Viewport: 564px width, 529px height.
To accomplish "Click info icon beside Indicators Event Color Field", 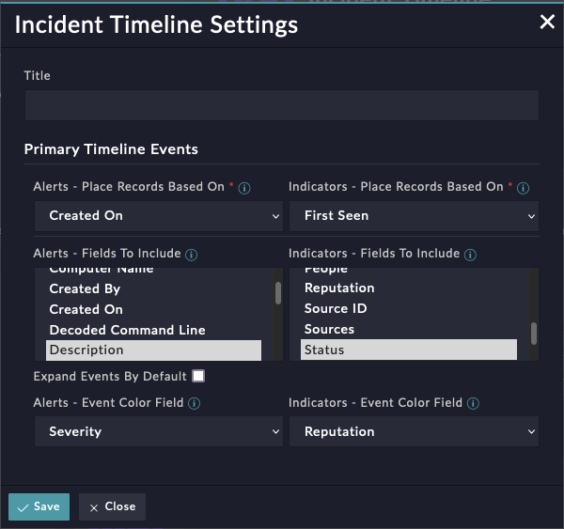I will click(x=473, y=404).
